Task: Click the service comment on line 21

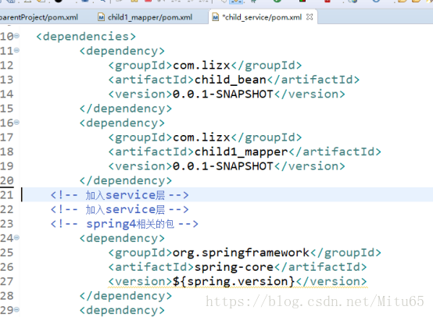Action: 120,195
